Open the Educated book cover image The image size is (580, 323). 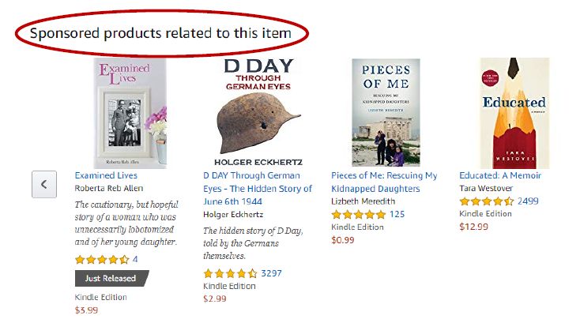tap(514, 112)
